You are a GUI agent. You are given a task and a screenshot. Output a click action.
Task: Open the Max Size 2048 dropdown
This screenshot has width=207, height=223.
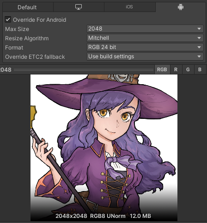coord(145,29)
